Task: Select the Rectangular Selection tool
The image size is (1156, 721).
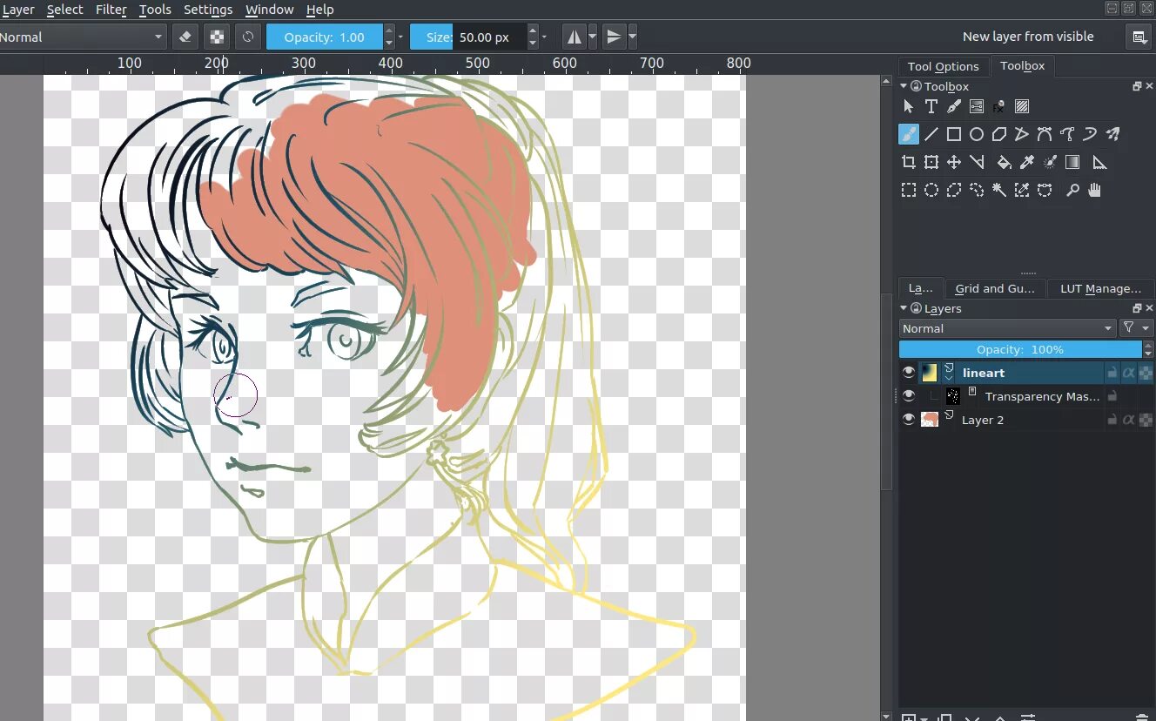Action: click(909, 190)
